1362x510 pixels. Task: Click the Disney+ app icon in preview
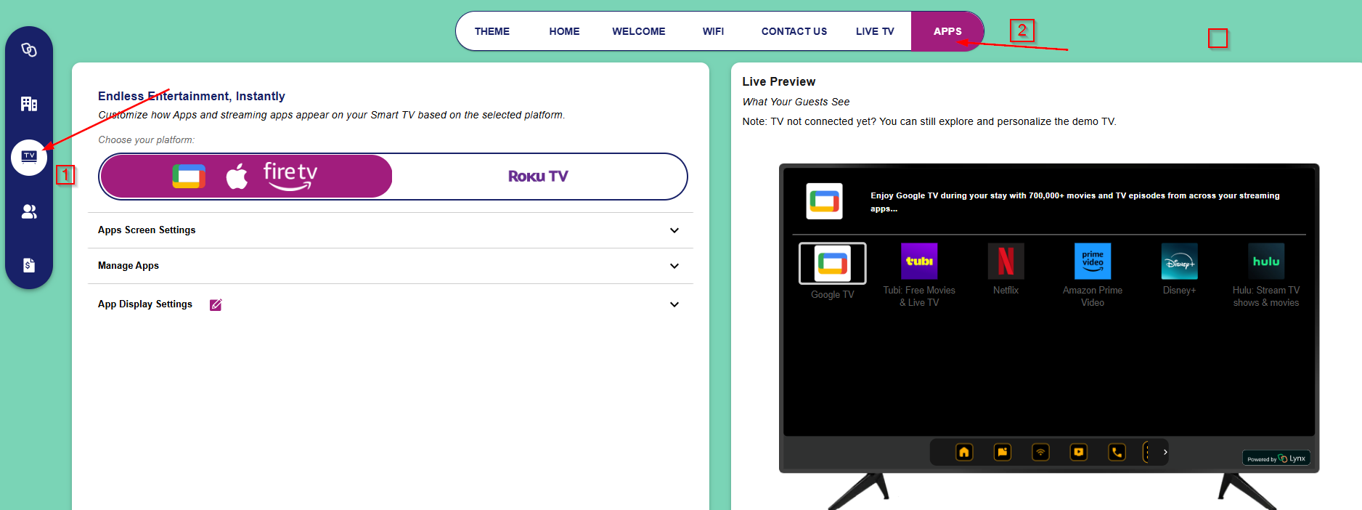click(1180, 262)
